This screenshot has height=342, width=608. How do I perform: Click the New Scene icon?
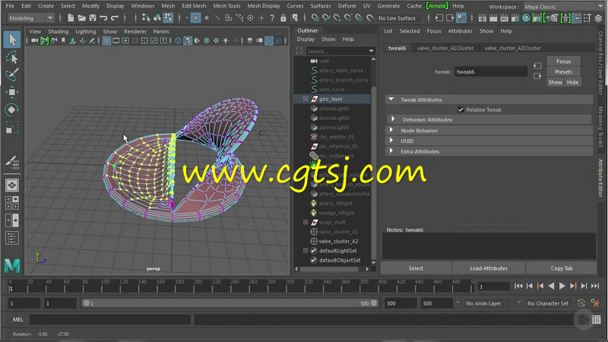point(71,17)
